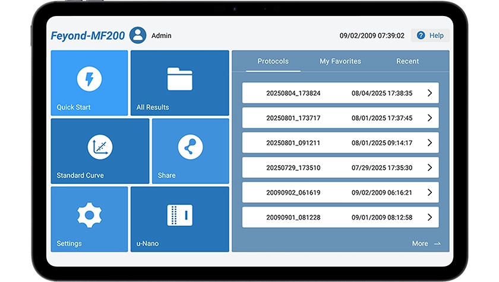Expand protocol 20250801_173717 chevron

[429, 118]
